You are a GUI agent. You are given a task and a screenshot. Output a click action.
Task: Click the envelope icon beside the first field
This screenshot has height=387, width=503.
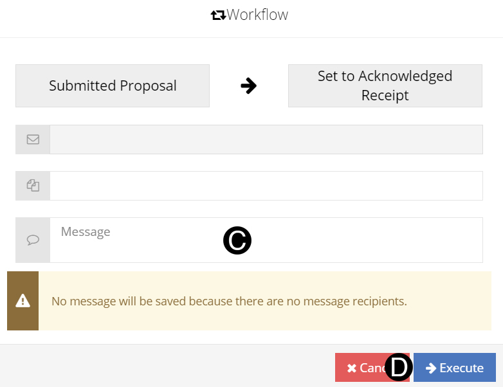(x=33, y=139)
